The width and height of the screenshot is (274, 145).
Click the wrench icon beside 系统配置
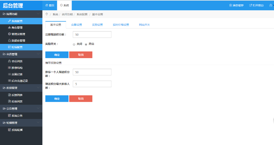click(x=9, y=21)
